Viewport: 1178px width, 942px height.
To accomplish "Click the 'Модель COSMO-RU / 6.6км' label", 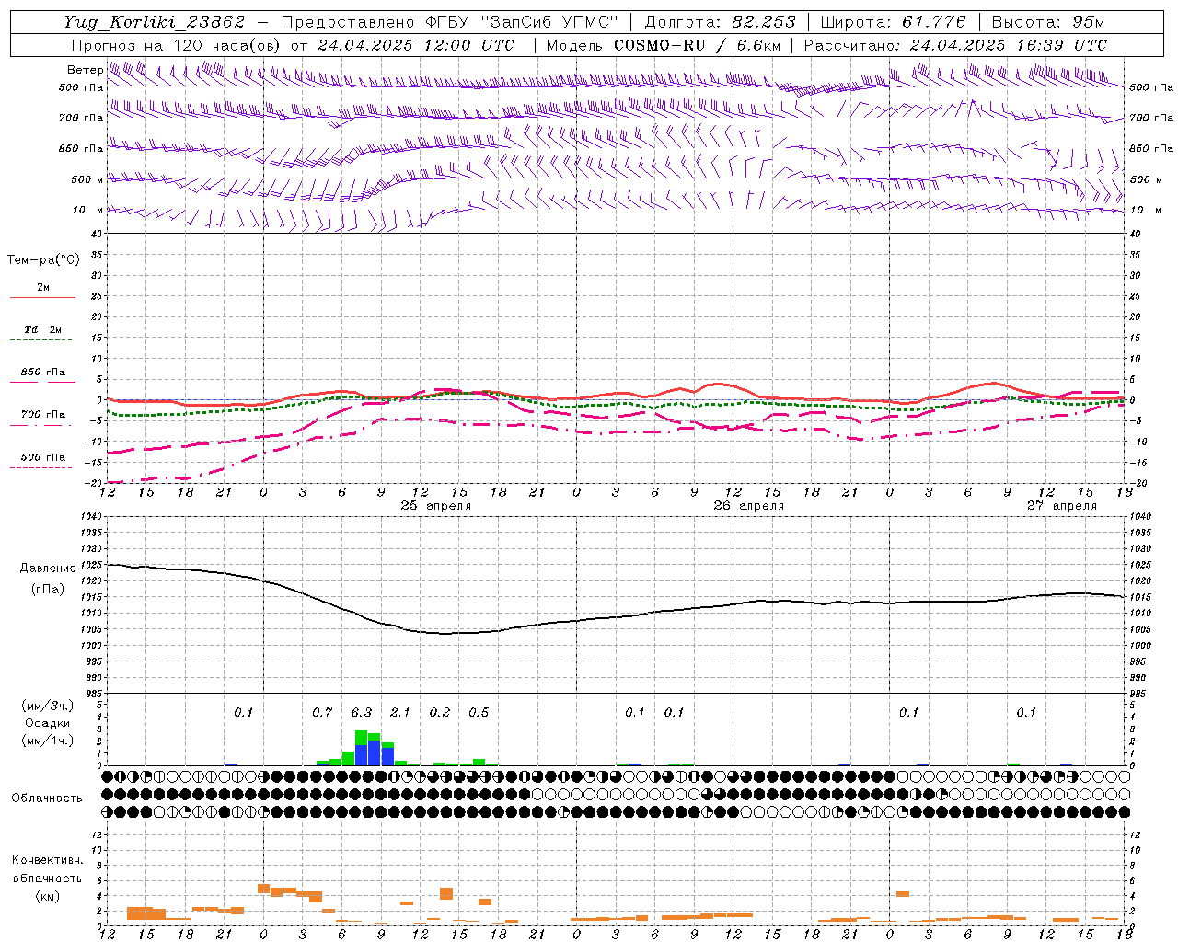I will pyautogui.click(x=663, y=45).
